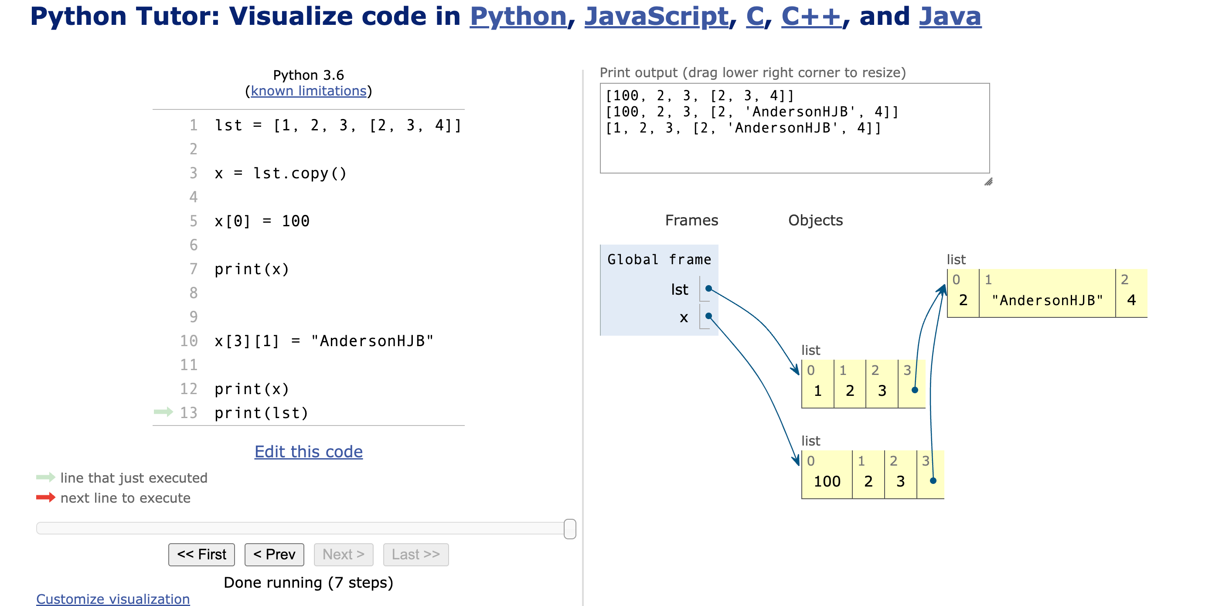The width and height of the screenshot is (1219, 606).
Task: Click the value 100 in x's list
Action: pyautogui.click(x=827, y=481)
